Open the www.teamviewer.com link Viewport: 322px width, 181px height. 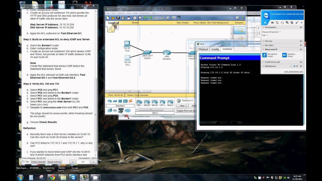click(294, 71)
